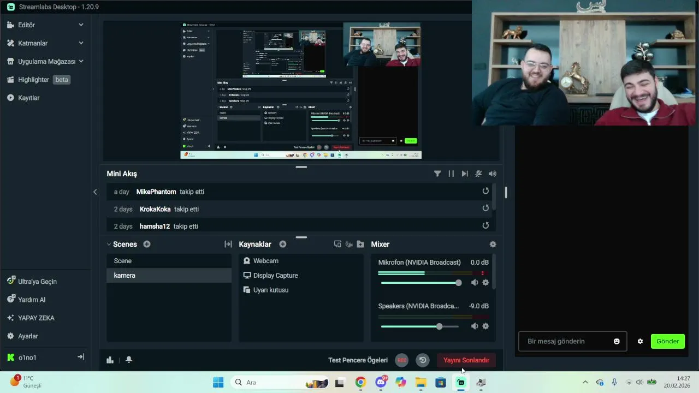
Task: Open the Highlighter beta section
Action: pos(38,80)
